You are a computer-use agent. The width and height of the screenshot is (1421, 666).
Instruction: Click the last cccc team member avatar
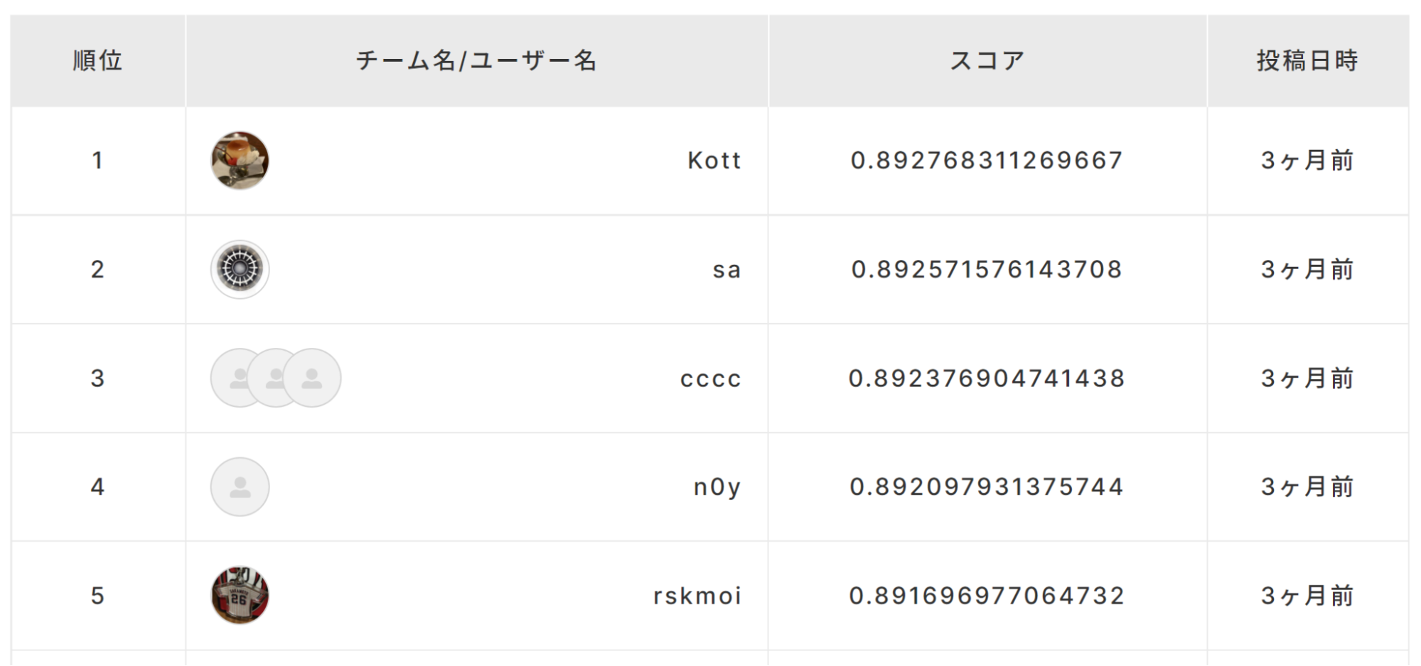pos(312,378)
